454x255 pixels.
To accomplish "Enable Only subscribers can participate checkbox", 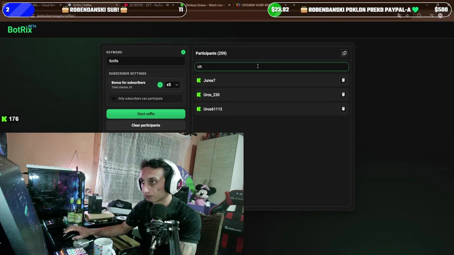I will 113,98.
